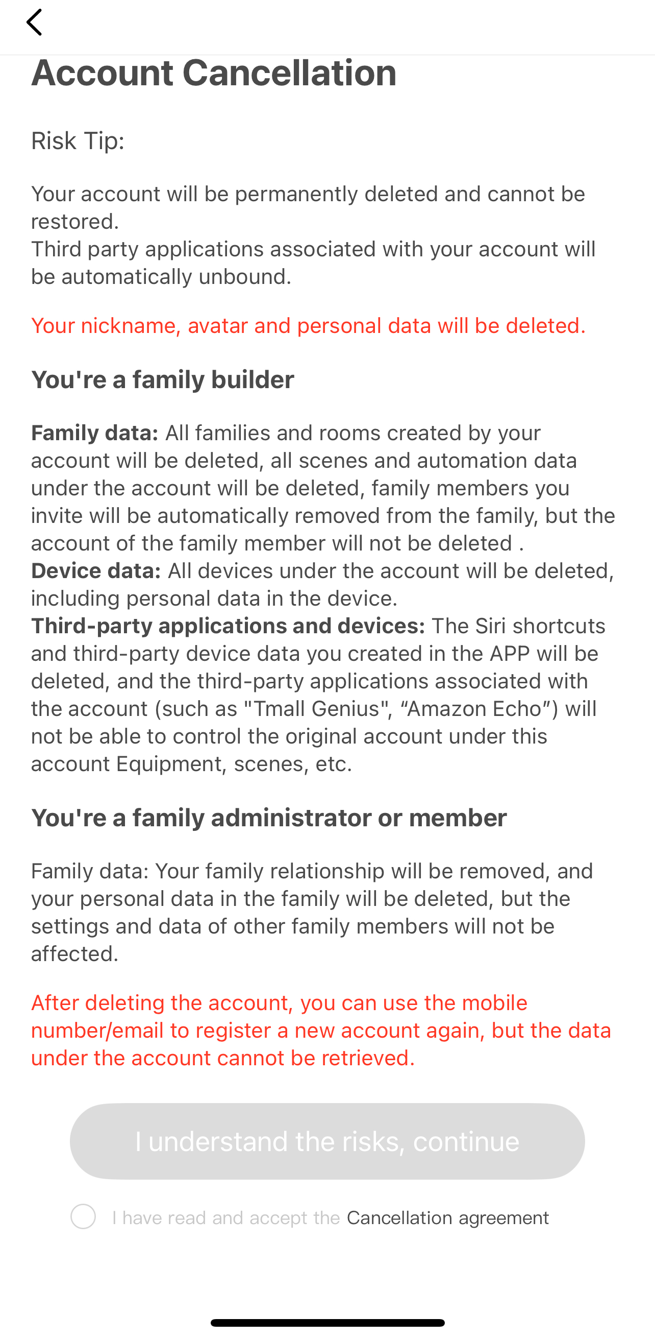Click the "Your family relationship will be removed" paragraph
Screen dimensions: 655x1339
(312, 913)
